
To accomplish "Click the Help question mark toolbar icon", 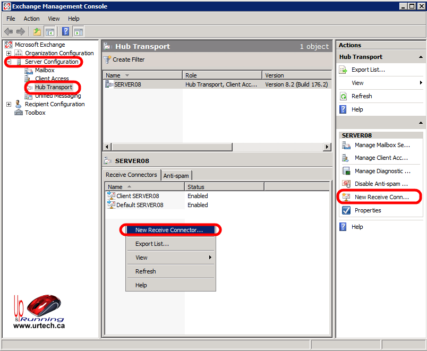I will pyautogui.click(x=66, y=31).
